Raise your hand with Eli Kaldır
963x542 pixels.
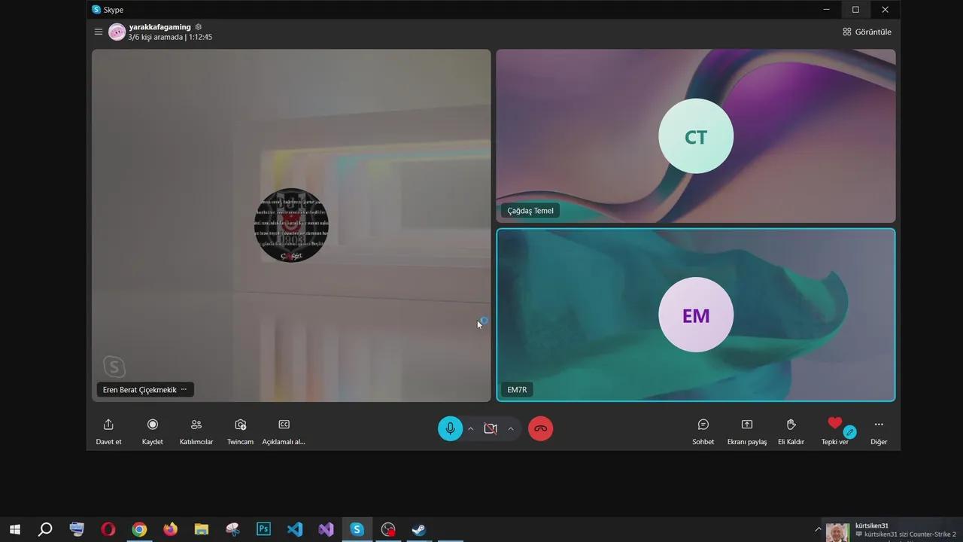click(x=790, y=430)
